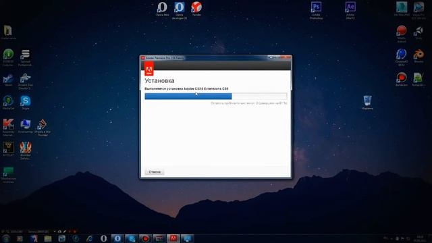Click the Windows Start button
Viewport: 432px width, 243px height.
[6, 238]
